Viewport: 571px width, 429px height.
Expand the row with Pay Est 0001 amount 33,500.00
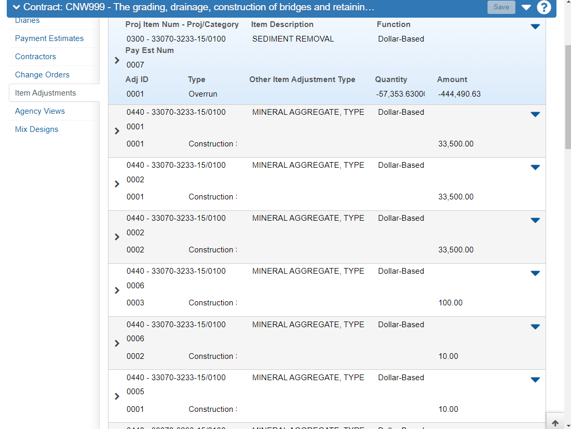(x=117, y=131)
